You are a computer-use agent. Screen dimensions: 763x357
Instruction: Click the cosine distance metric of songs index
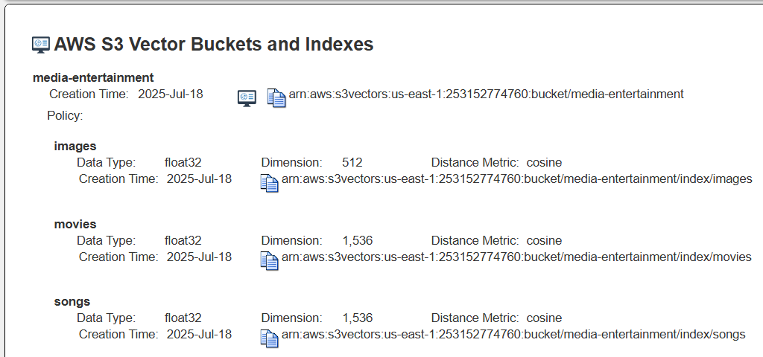pyautogui.click(x=544, y=318)
